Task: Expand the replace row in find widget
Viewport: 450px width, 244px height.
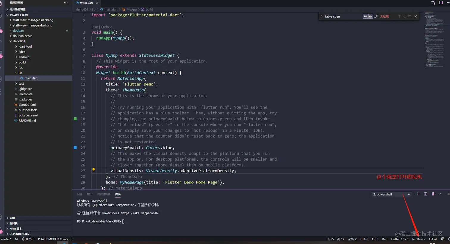Action: coord(322,16)
